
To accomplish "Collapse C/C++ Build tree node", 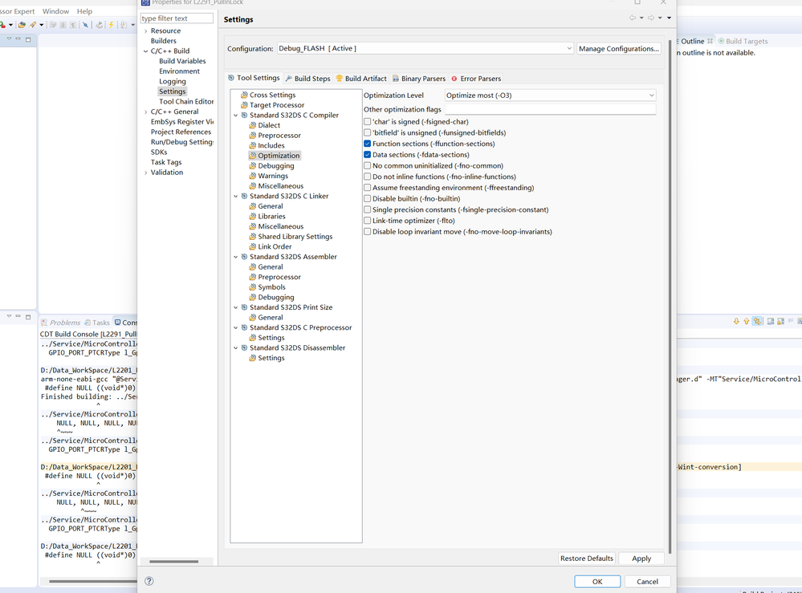I will pos(146,51).
